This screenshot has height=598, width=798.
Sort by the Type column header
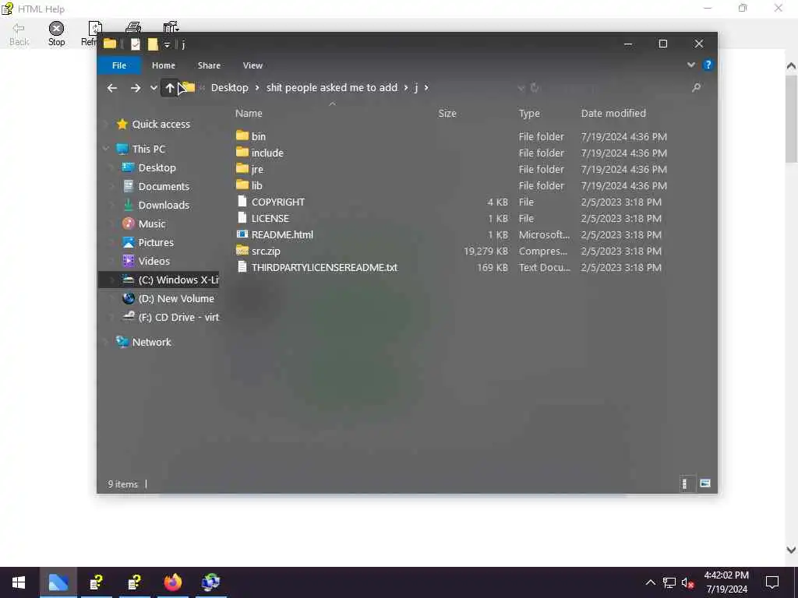[x=529, y=114]
